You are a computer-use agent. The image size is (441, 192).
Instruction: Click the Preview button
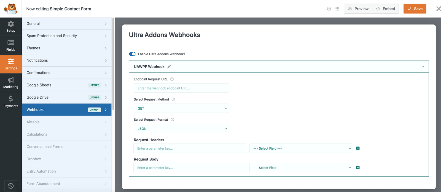pos(358,9)
